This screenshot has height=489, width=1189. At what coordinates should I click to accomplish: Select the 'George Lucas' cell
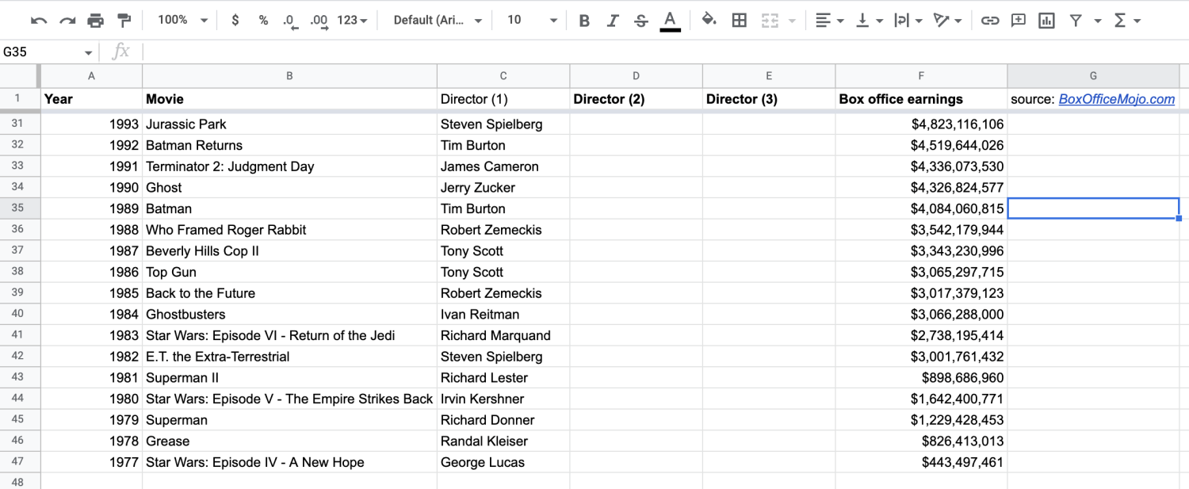[503, 462]
